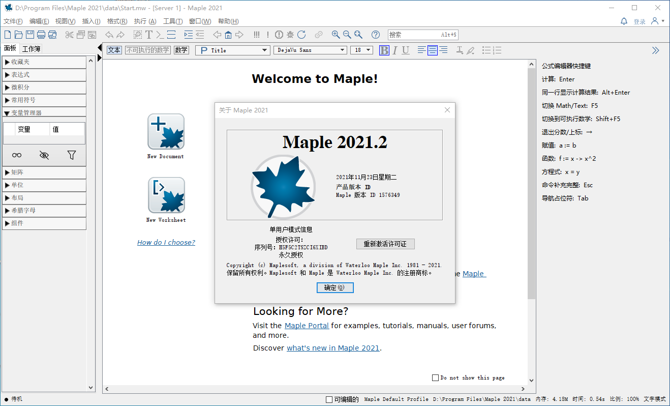Click the 确定(O) button in About dialog
The width and height of the screenshot is (670, 406).
click(x=334, y=287)
